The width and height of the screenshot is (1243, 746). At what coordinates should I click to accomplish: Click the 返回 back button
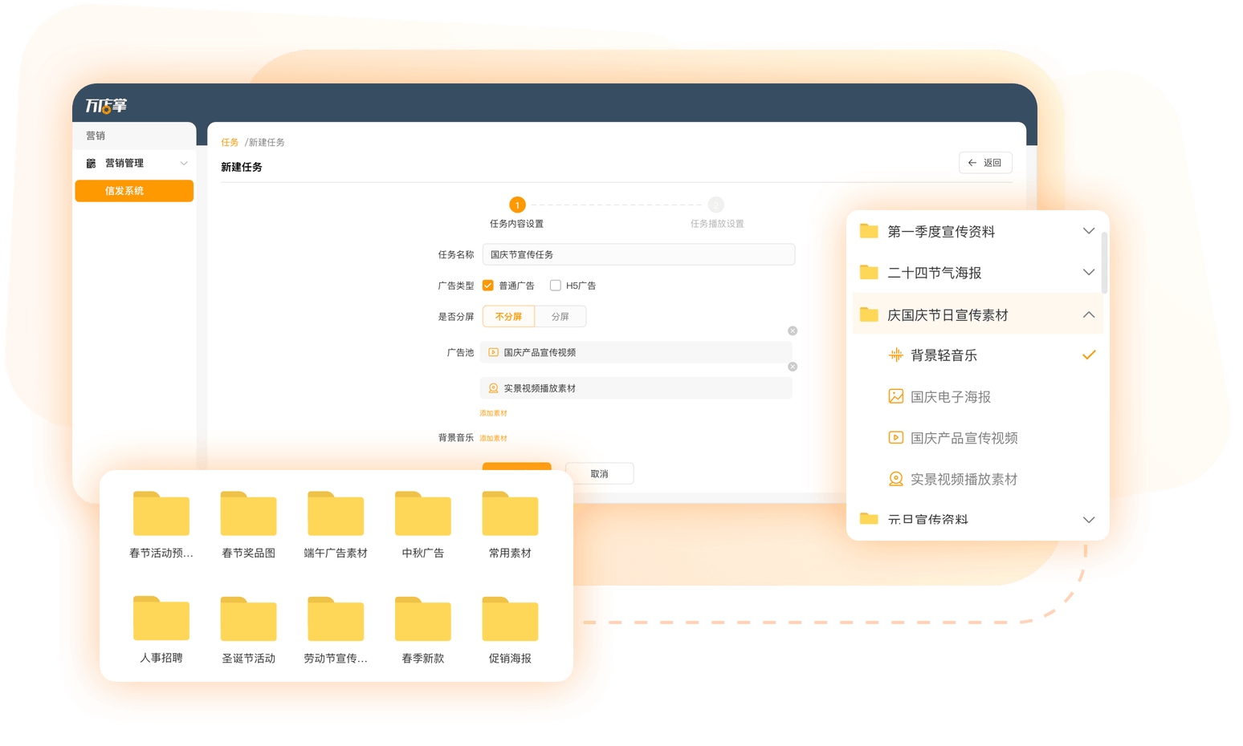pos(985,163)
